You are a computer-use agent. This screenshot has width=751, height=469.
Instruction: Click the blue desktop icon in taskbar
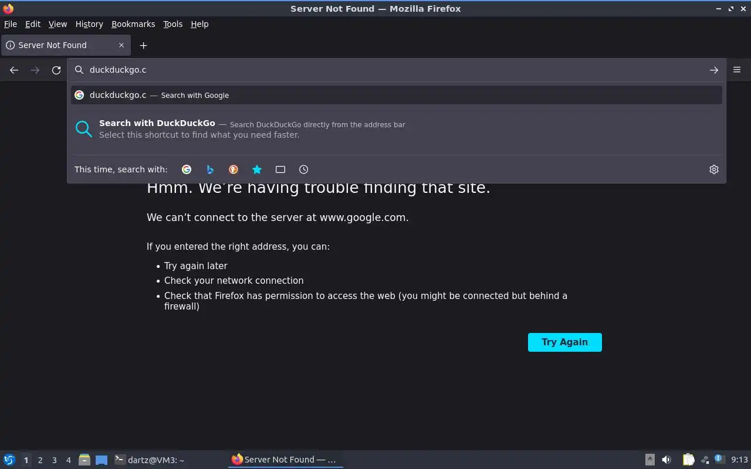(102, 460)
